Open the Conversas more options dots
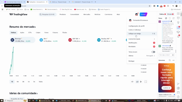The image size is (182, 102). tap(173, 60)
